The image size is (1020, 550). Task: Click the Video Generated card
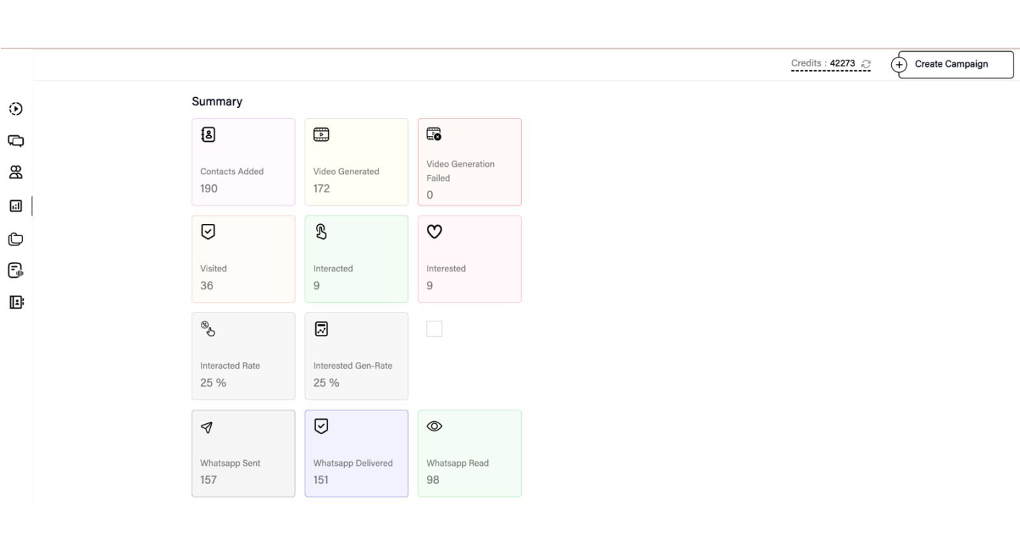coord(356,162)
